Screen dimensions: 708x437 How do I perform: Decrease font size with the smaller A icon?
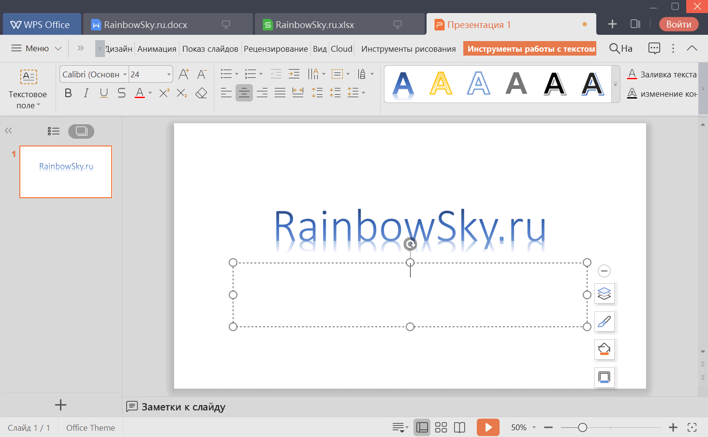coord(202,74)
